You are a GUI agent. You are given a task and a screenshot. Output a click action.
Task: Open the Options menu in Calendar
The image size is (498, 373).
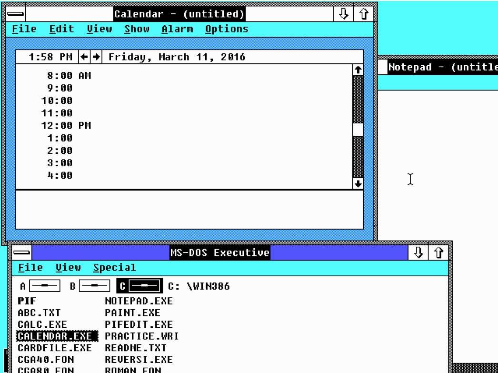pyautogui.click(x=227, y=29)
